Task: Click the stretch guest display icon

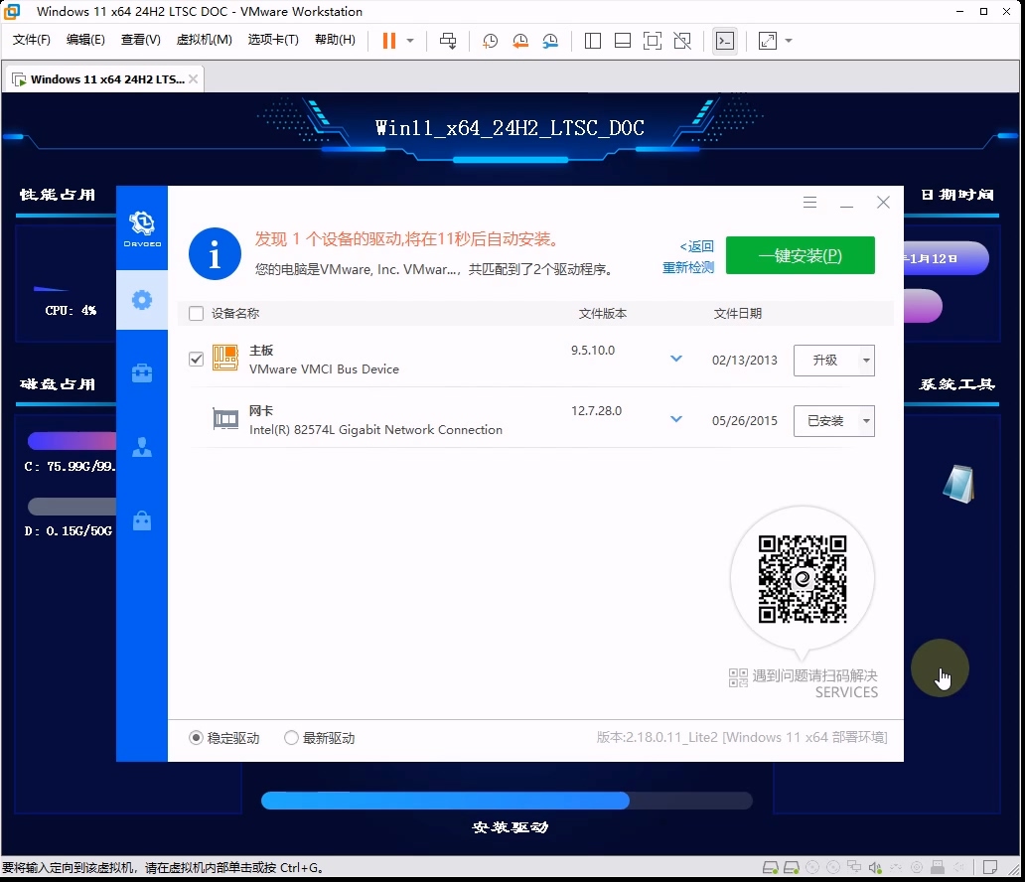Action: [x=768, y=41]
